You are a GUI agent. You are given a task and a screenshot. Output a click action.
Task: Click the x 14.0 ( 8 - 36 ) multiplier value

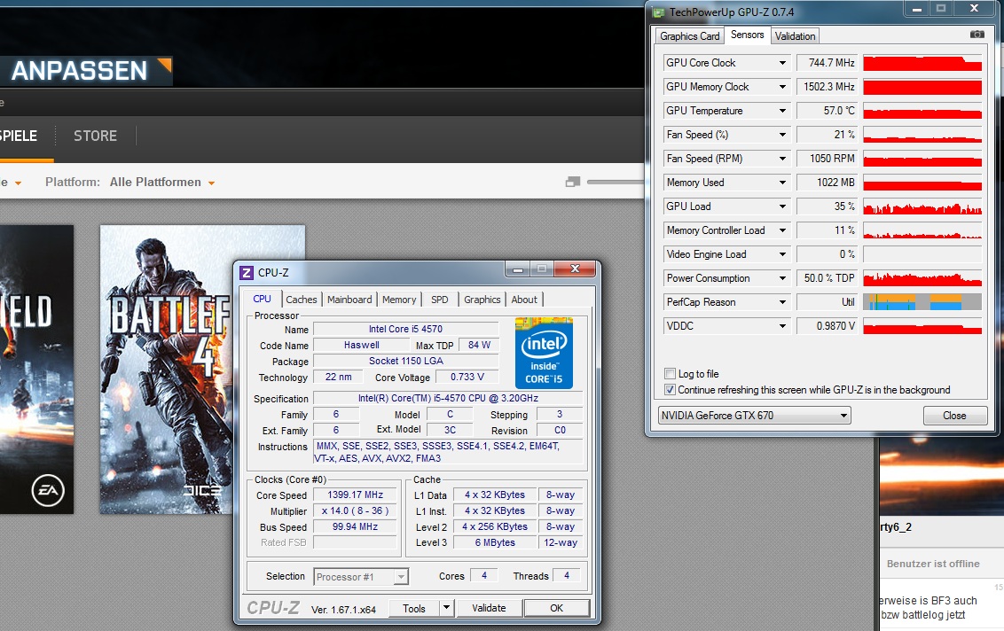[355, 510]
